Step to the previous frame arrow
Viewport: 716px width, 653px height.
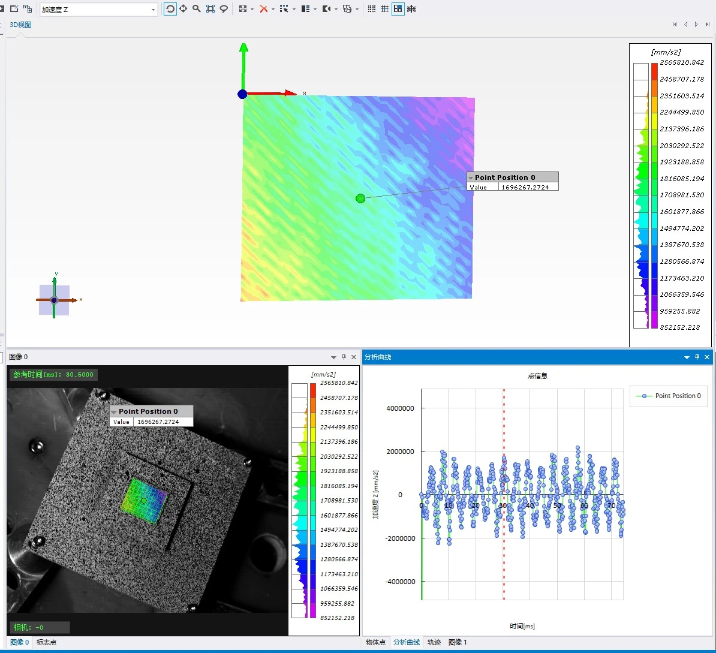685,25
